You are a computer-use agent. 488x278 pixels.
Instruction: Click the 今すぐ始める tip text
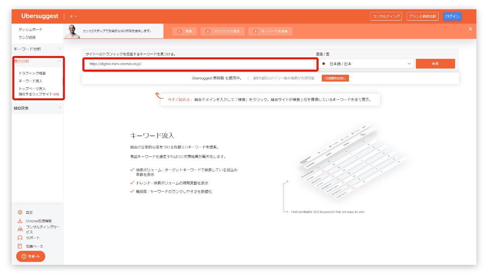click(180, 100)
